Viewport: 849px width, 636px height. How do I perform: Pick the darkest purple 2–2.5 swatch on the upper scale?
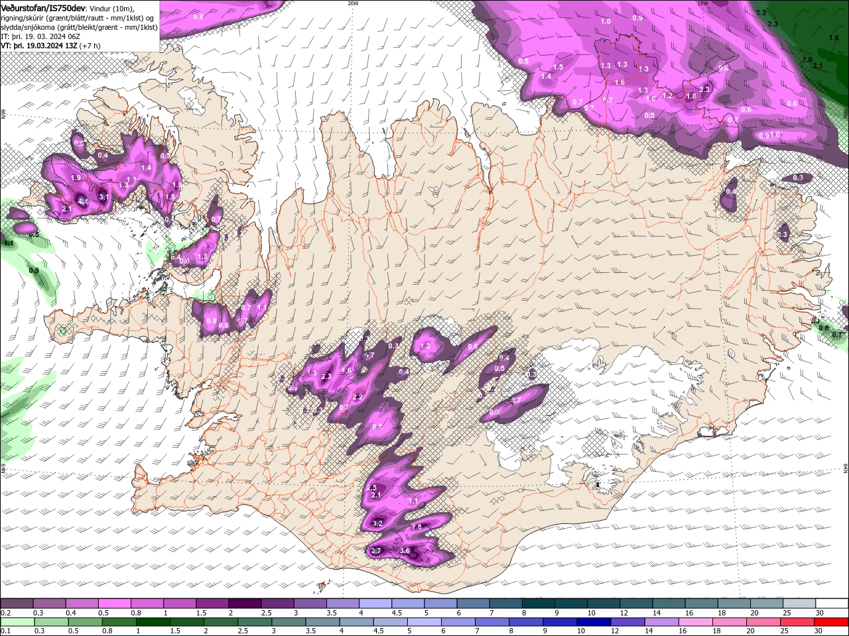(x=244, y=604)
